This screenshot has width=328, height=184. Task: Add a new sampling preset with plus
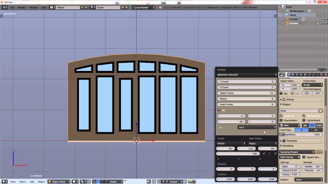316,152
